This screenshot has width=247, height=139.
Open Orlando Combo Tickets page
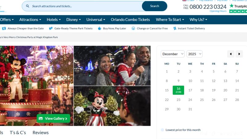(x=130, y=19)
